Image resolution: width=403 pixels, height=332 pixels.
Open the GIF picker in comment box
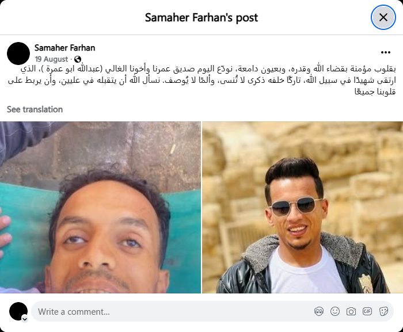[x=367, y=311]
